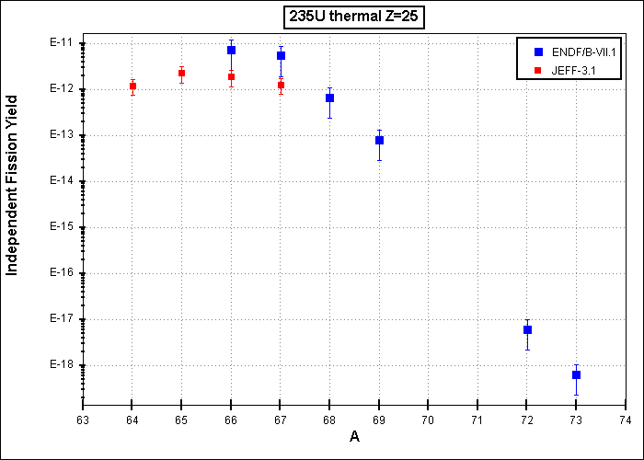Click the x-axis title 'A'

point(354,437)
